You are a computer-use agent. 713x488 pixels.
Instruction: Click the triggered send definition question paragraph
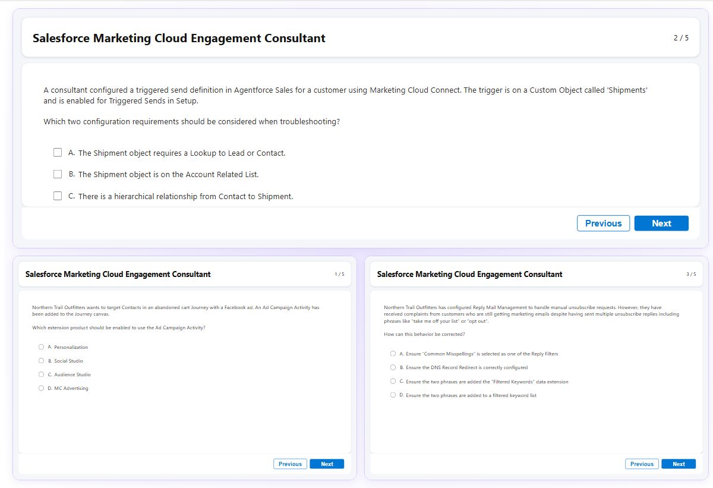[x=345, y=96]
